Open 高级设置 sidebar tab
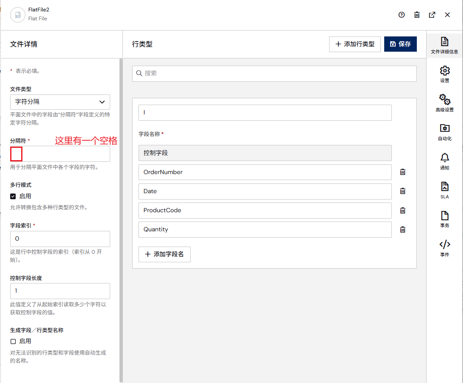Viewport: 463px width, 383px height. (x=444, y=103)
